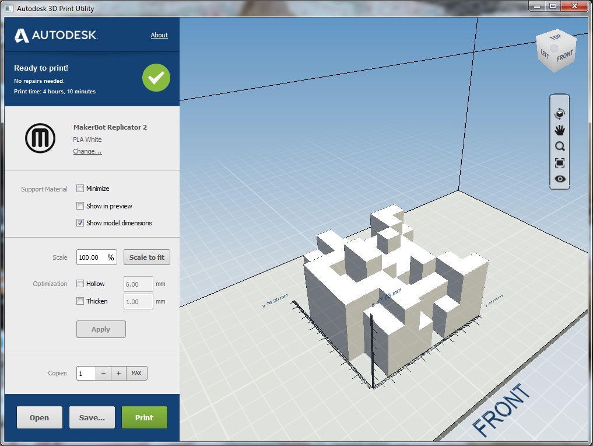Click the Copies number field
593x446 pixels.
point(86,373)
